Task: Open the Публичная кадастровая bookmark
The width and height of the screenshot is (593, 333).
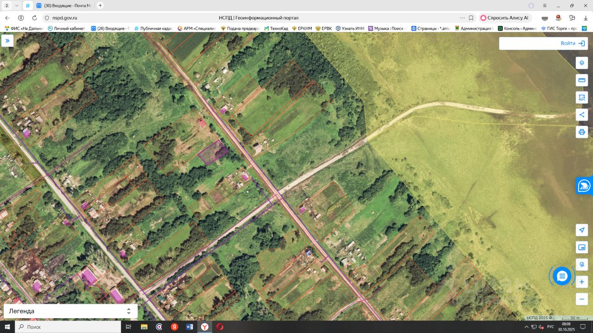Action: click(x=153, y=28)
